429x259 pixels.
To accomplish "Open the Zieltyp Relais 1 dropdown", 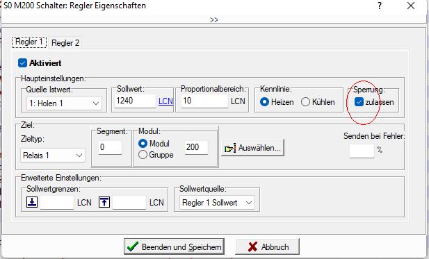I will (x=53, y=155).
